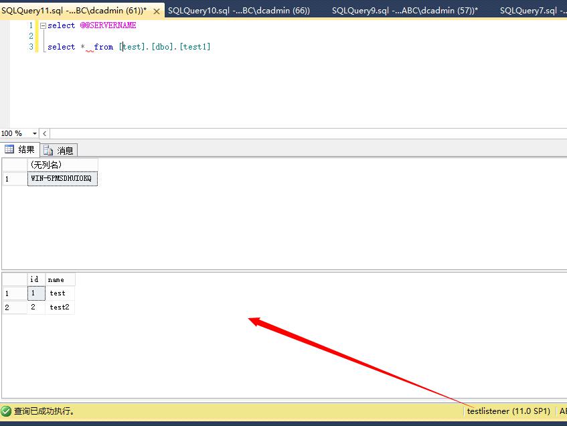Screen dimensions: 567x426
Task: Click the id column header
Action: click(36, 279)
